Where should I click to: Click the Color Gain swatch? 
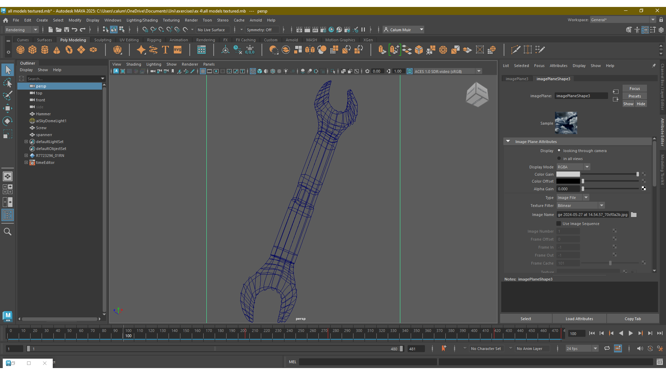(568, 174)
